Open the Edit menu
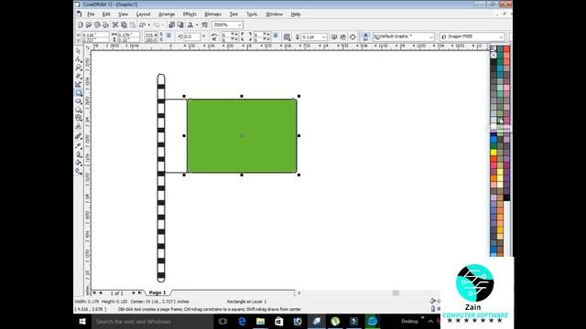Screen dimensions: 586x329 pyautogui.click(x=106, y=15)
